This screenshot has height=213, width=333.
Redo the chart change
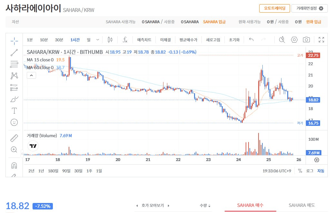point(264,40)
